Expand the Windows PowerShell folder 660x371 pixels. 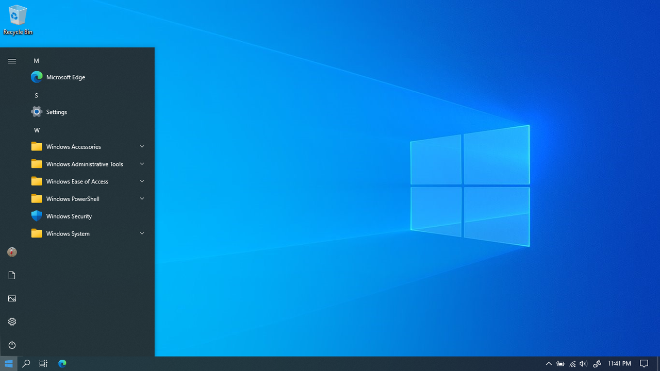(x=88, y=199)
